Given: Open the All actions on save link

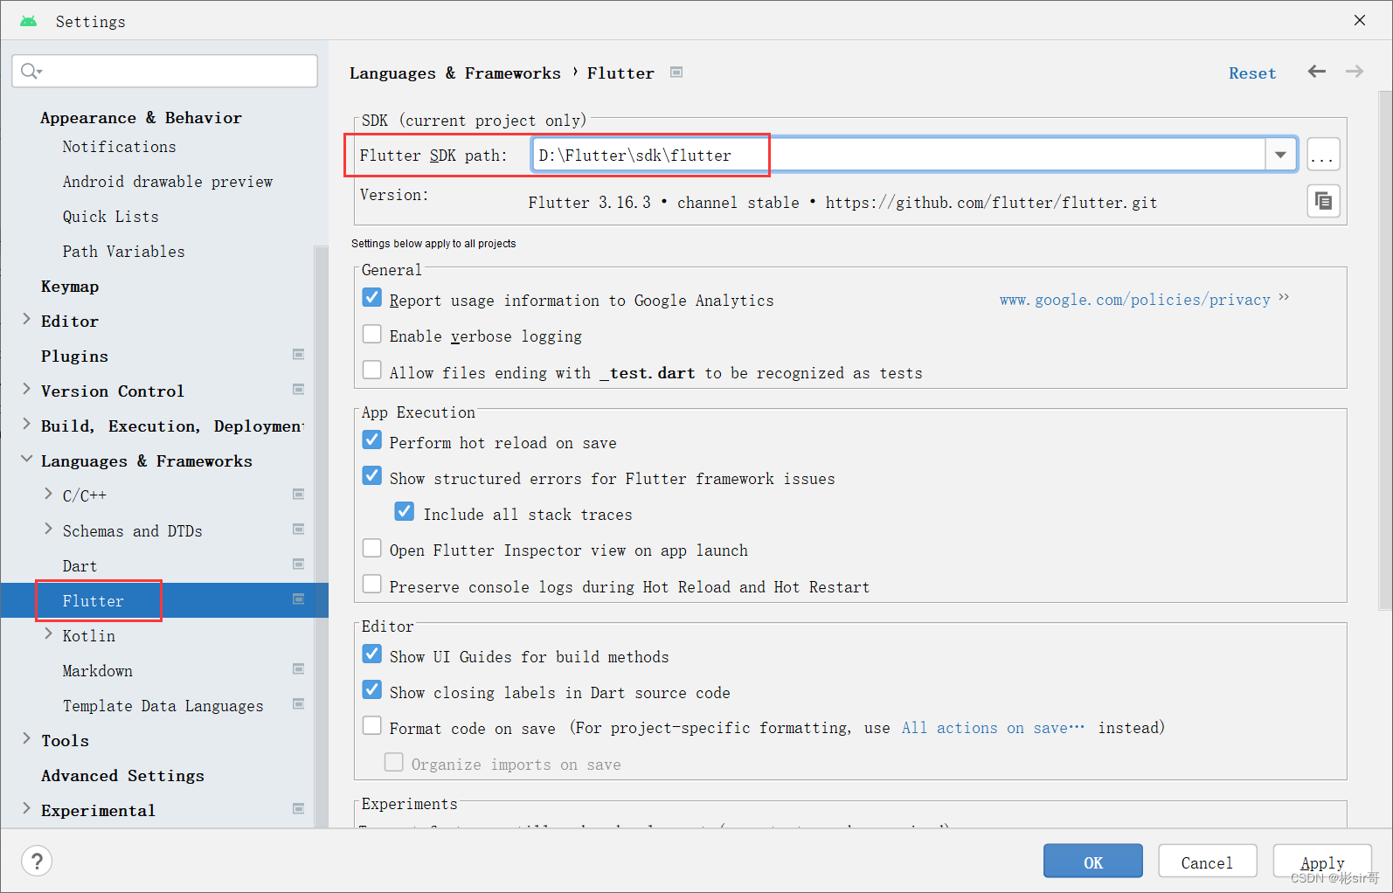Looking at the screenshot, I should pos(993,728).
